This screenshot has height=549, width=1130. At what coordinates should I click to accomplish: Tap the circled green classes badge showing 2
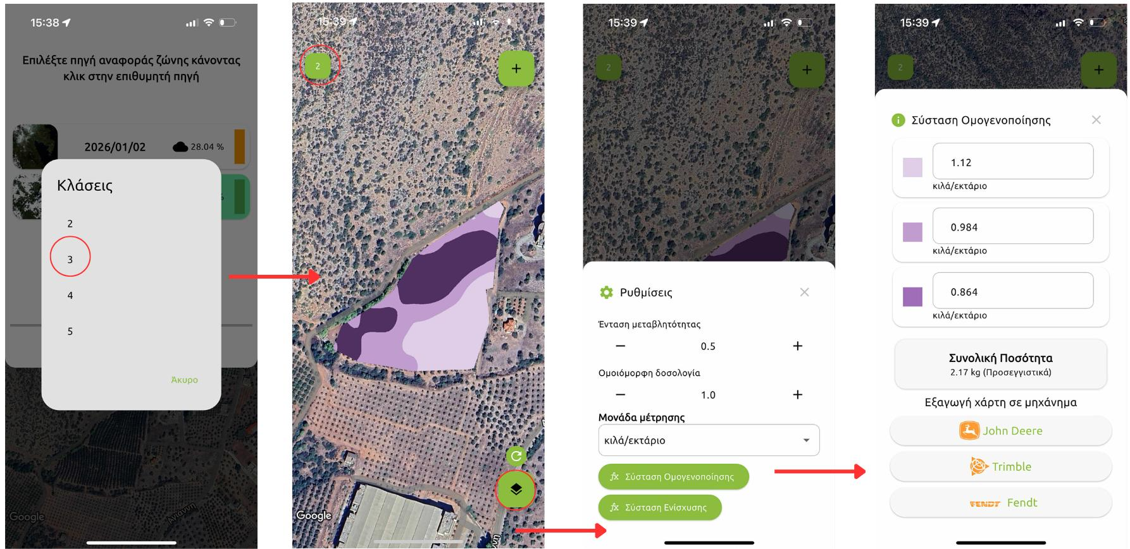(318, 66)
